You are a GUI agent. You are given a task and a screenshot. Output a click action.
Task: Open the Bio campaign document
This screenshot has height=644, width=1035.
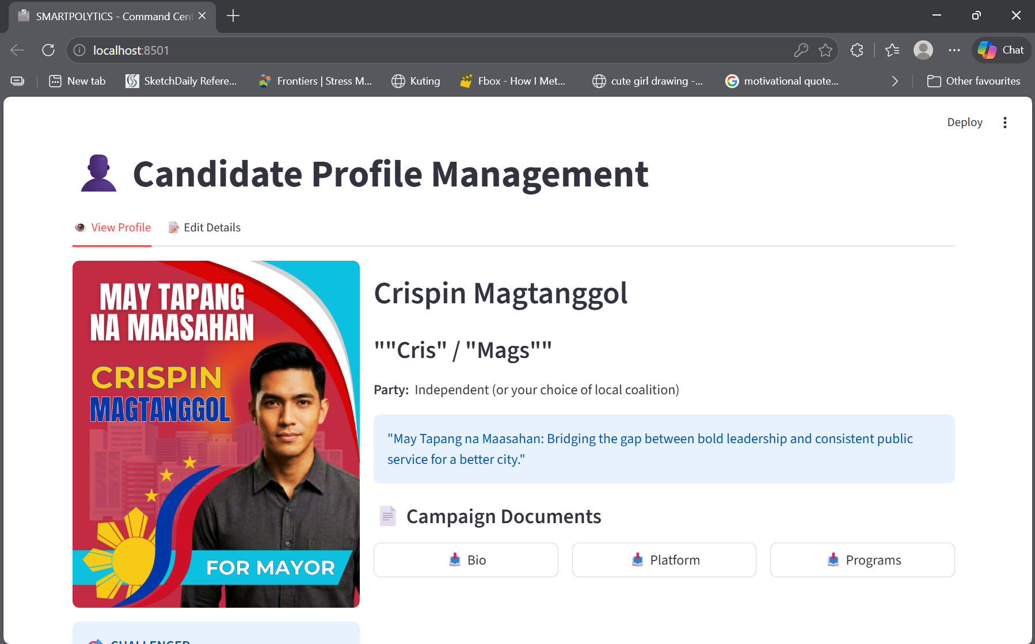[466, 559]
